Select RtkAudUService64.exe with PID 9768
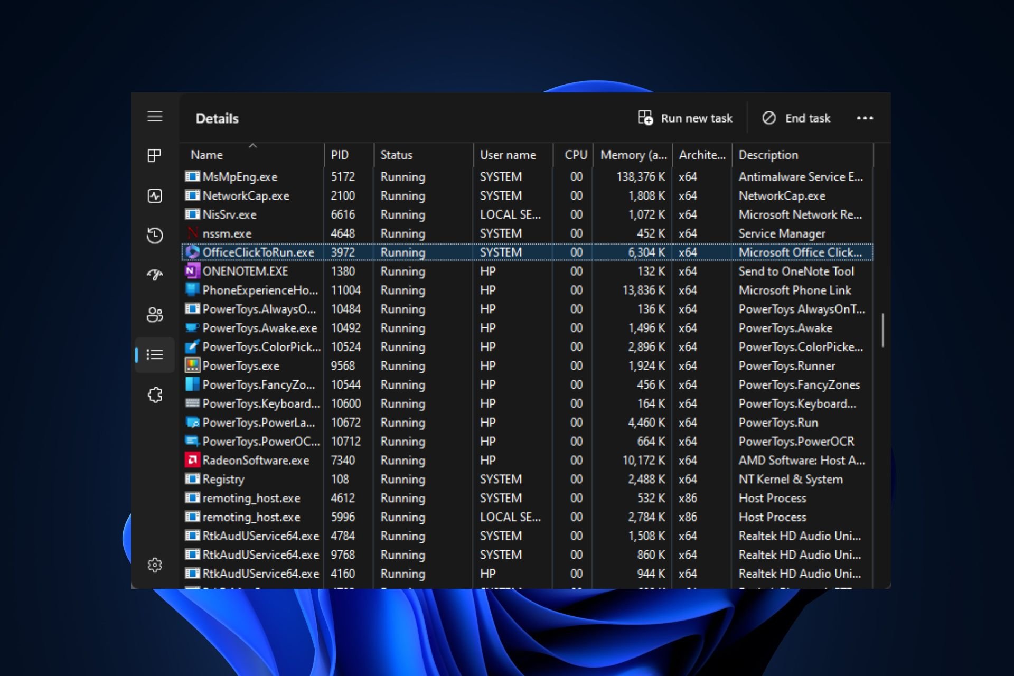Viewport: 1014px width, 676px height. click(x=261, y=555)
